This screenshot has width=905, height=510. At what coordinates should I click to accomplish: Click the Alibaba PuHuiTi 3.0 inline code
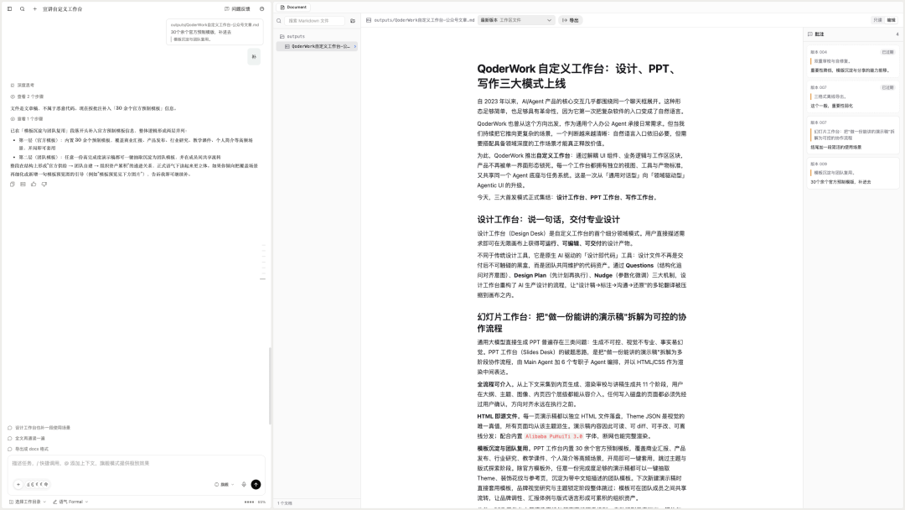(x=554, y=436)
